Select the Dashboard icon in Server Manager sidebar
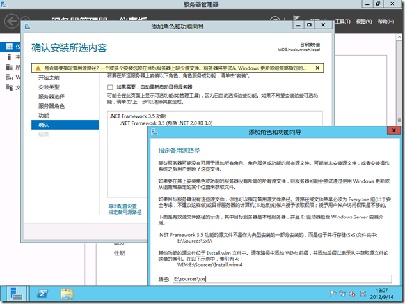The image size is (405, 304). (10, 47)
